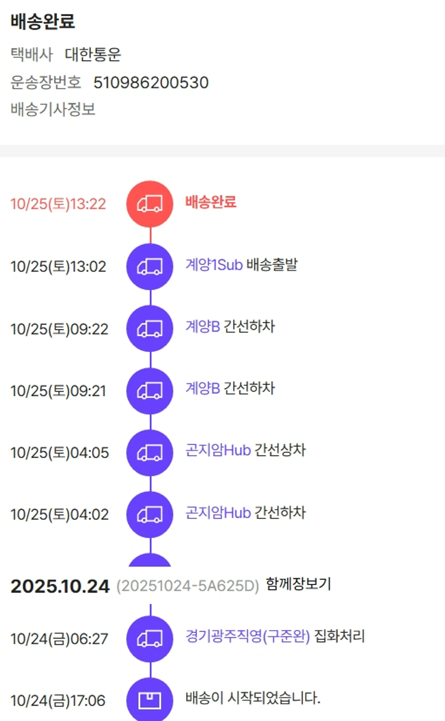Click the truck icon beside 곤지암Hub 간선하차
445x721 pixels.
click(x=150, y=514)
